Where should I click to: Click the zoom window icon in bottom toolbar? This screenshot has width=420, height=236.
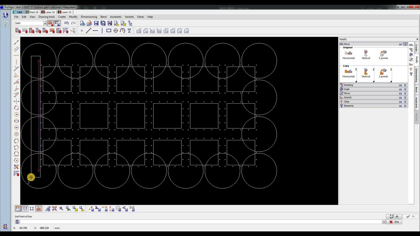[x=54, y=209]
